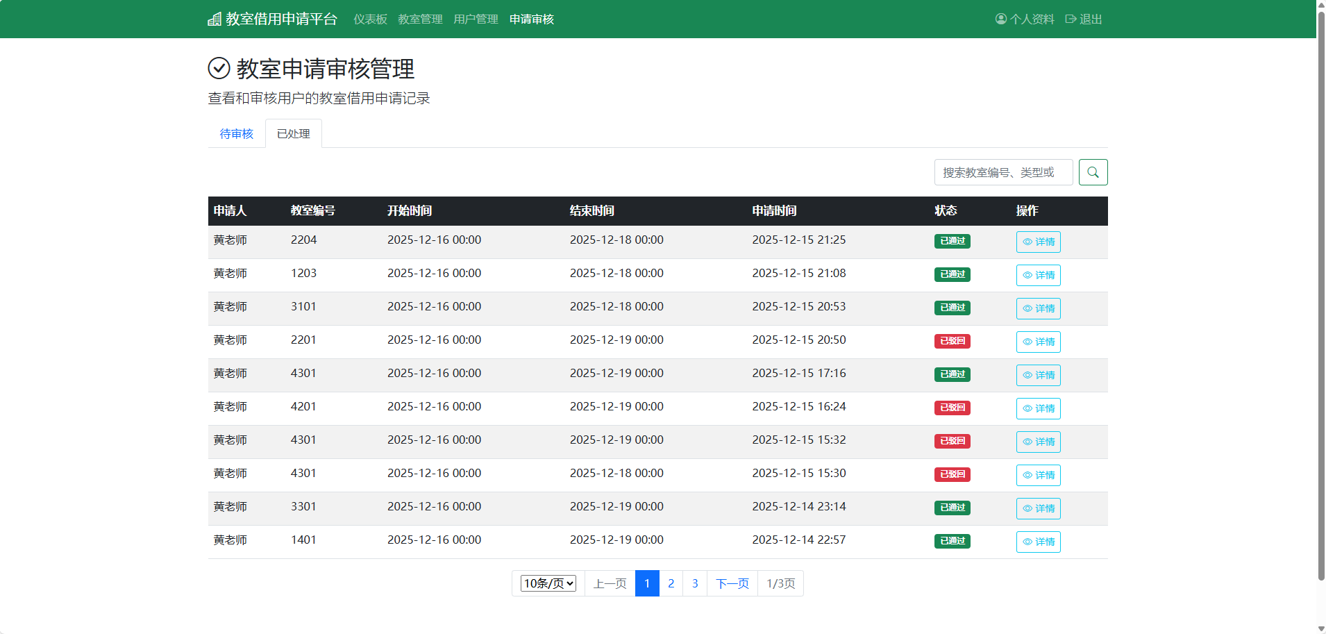This screenshot has height=634, width=1326.
Task: Open the 教室管理 menu item
Action: (x=420, y=19)
